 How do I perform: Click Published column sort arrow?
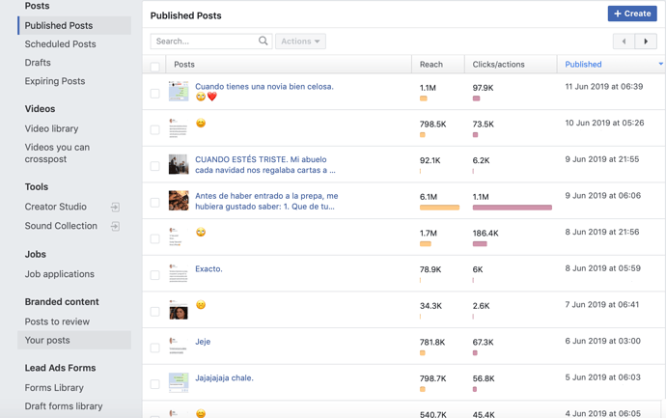pos(660,64)
